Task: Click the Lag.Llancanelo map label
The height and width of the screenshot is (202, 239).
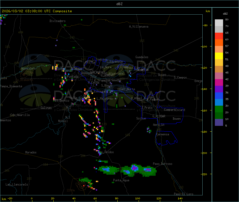Action: (17, 184)
